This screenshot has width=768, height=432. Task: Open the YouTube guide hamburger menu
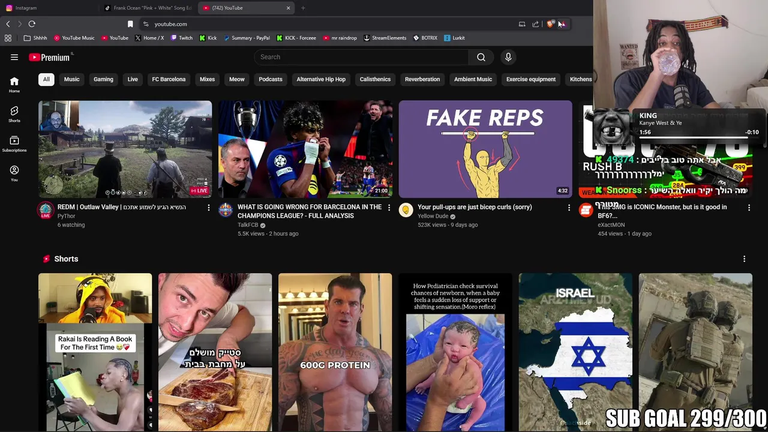[14, 57]
